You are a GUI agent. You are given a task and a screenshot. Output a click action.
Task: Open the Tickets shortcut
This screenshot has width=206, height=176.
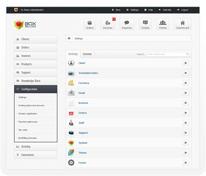145,24
